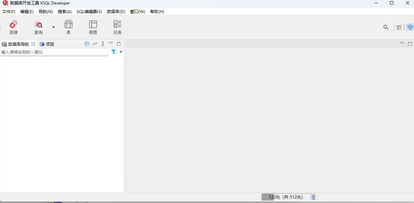Open the SQL编辑器(S) menu
This screenshot has width=414, height=203.
[89, 12]
